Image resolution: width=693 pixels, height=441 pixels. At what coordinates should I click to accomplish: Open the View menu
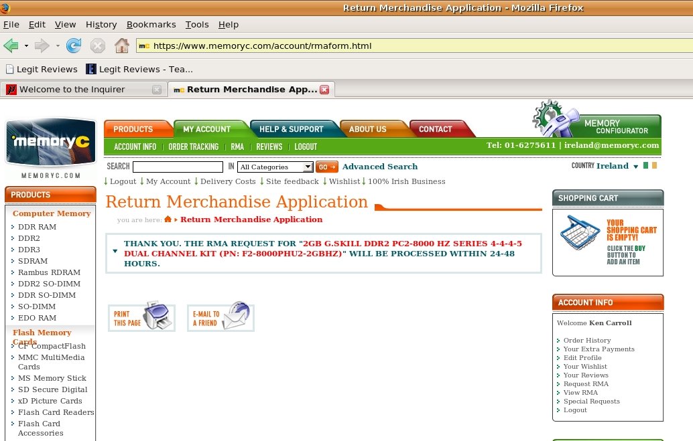click(x=66, y=25)
